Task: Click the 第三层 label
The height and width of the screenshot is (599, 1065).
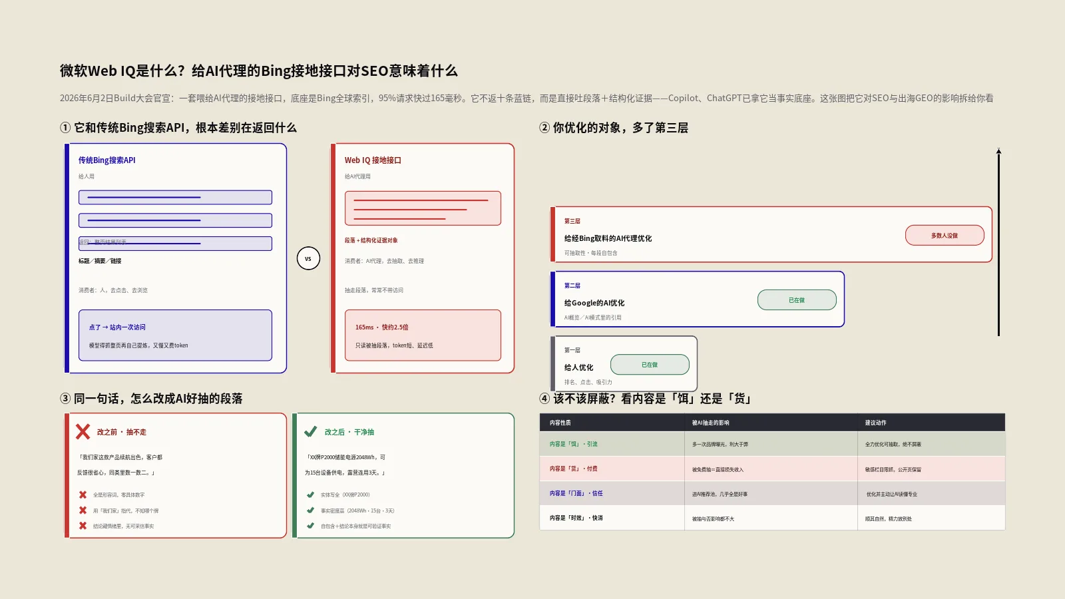Action: (x=572, y=221)
